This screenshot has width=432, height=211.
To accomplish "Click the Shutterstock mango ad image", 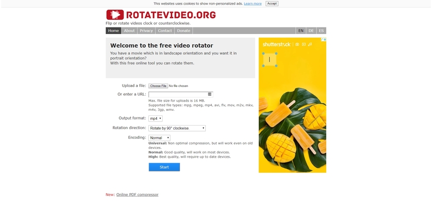I will (x=292, y=105).
